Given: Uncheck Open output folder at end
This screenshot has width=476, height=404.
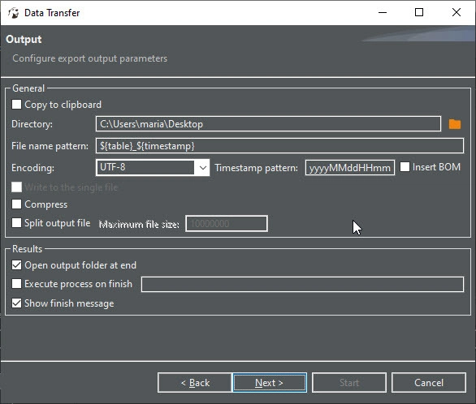Looking at the screenshot, I should pos(16,265).
